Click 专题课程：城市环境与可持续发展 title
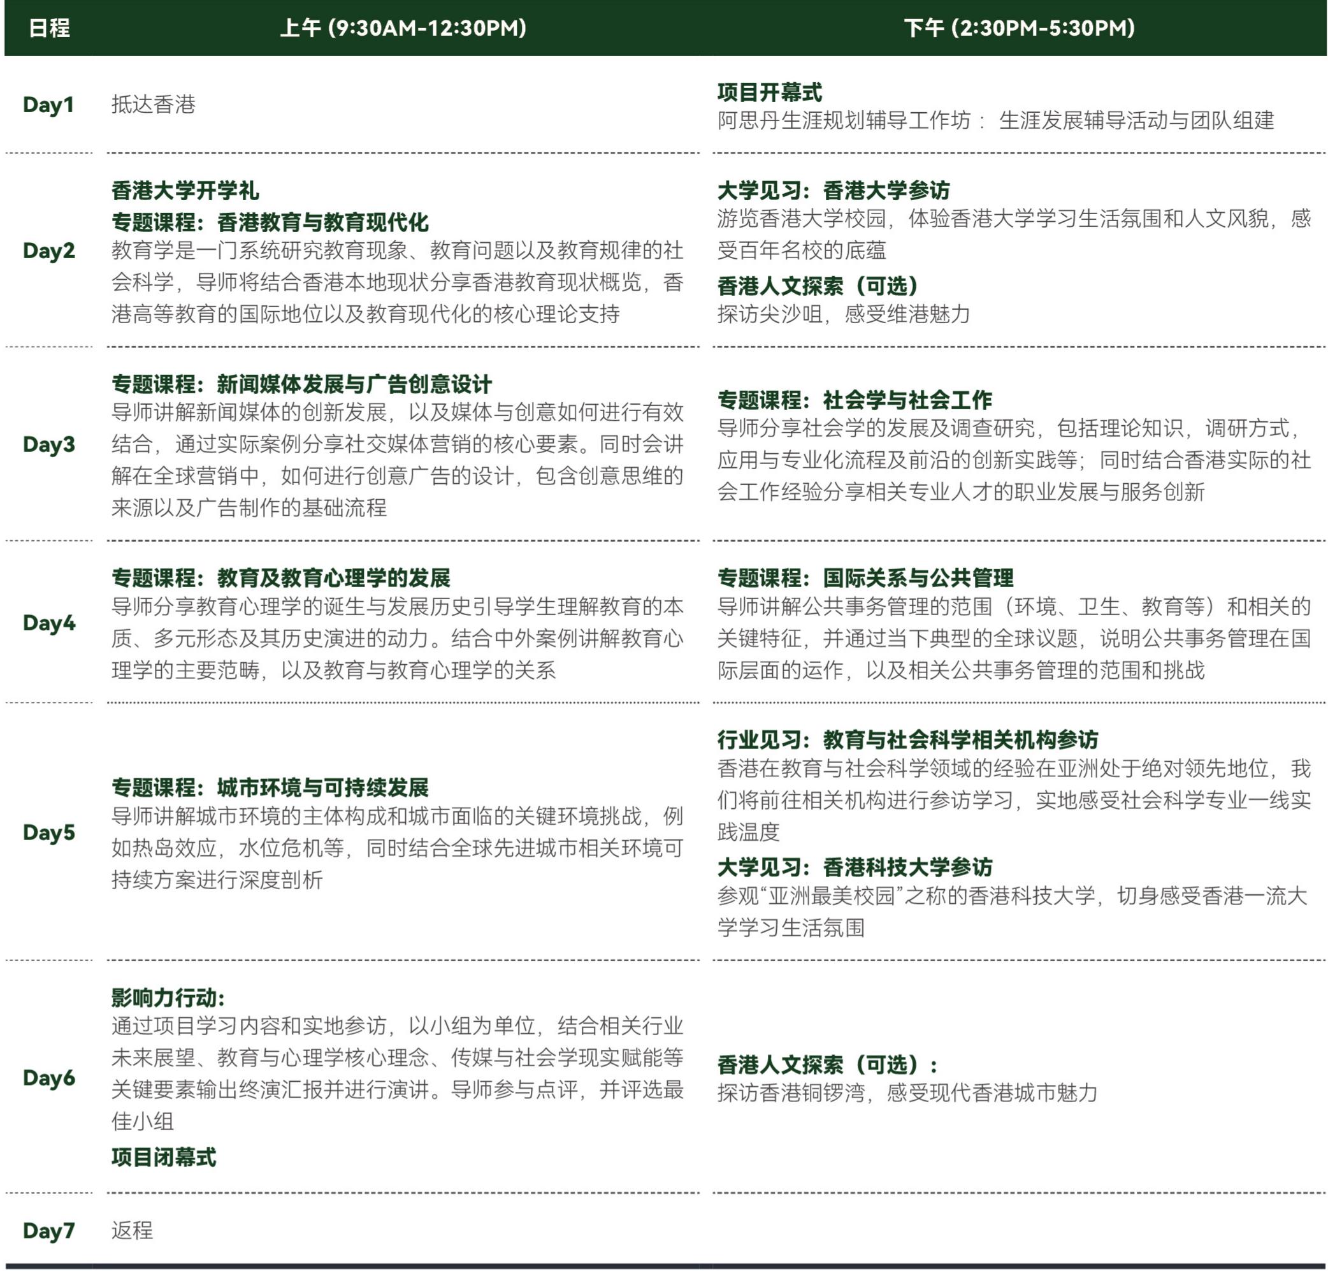 [x=270, y=787]
